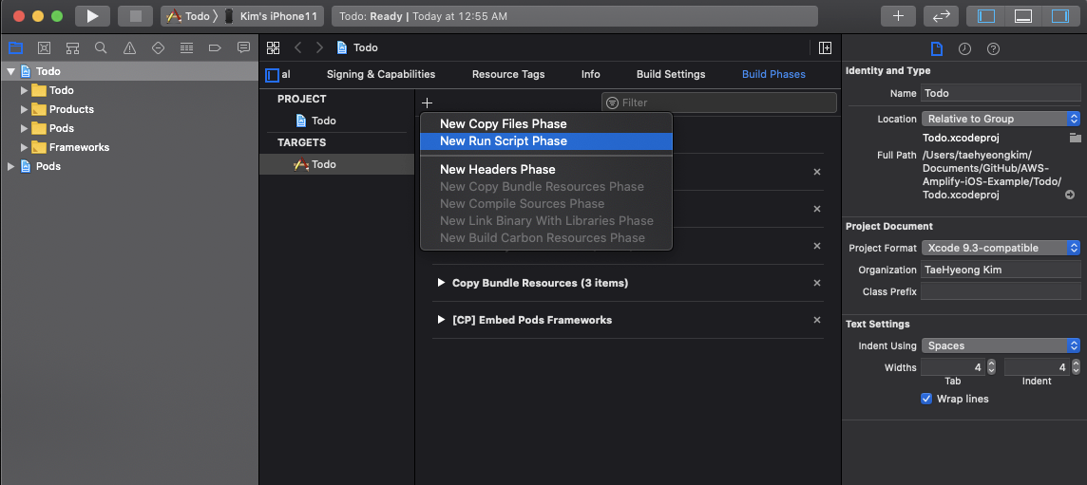Toggle the debug area panel
1087x485 pixels.
(1023, 16)
